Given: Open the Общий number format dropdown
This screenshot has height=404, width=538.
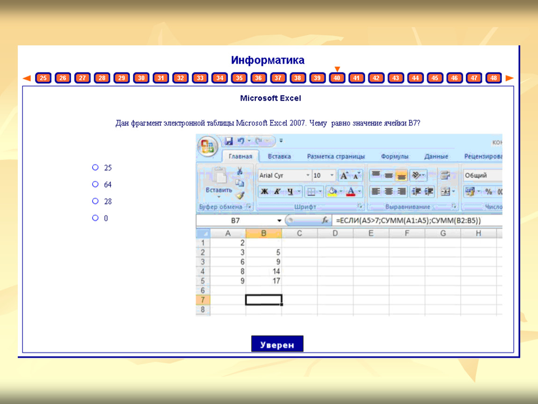Looking at the screenshot, I should pyautogui.click(x=482, y=175).
